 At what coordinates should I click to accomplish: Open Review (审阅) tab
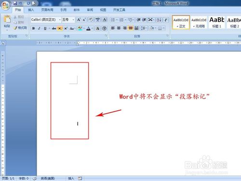coord(90,10)
